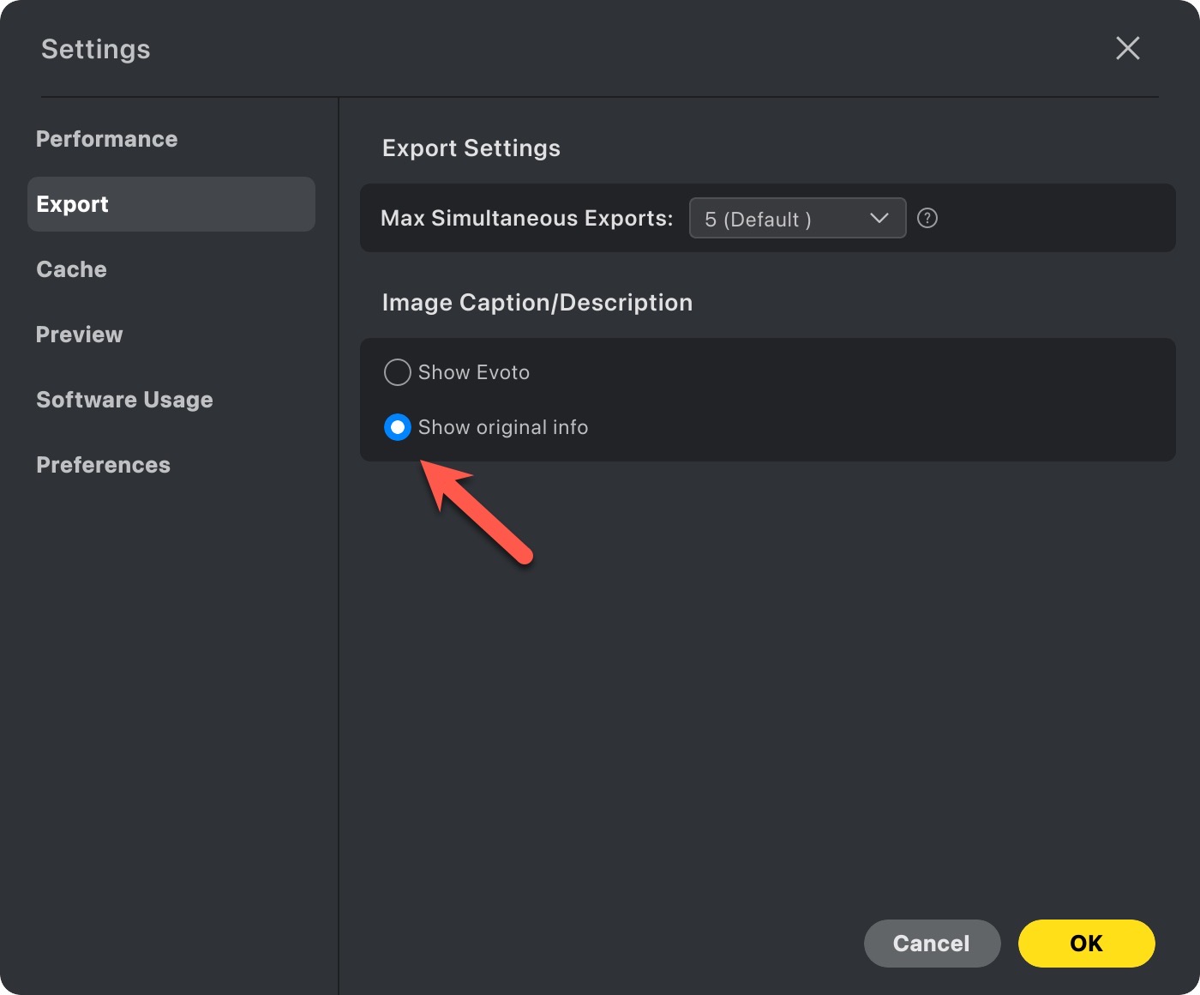Click the 'Max Simultaneous Exports:' label
1200x995 pixels.
[x=526, y=218]
